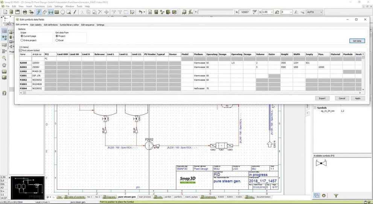Image resolution: width=373 pixels, height=204 pixels.
Task: Click the four-arrow Move icon
Action: pos(107,12)
